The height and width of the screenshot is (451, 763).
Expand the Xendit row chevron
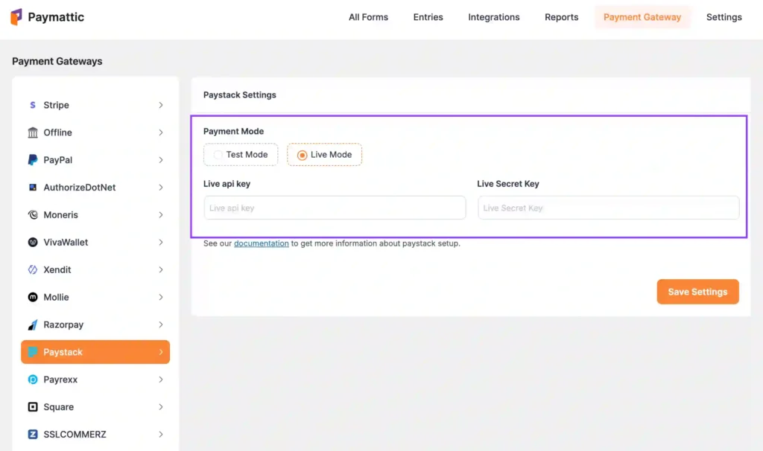(161, 269)
